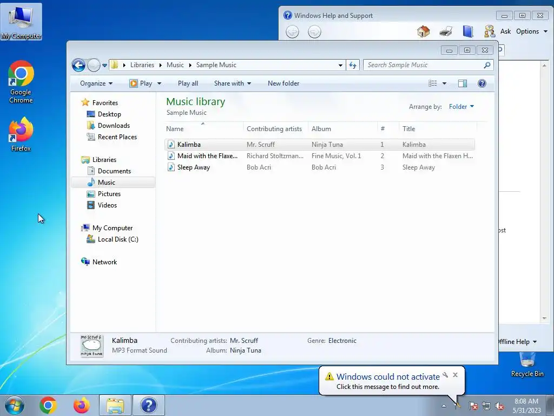
Task: Click the Play toolbar button
Action: (141, 83)
